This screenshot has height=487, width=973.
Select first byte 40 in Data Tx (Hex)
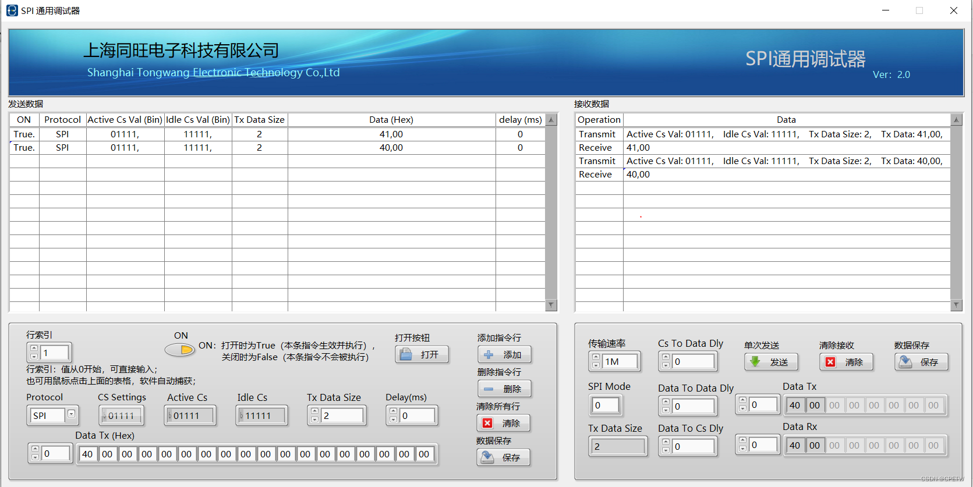point(87,454)
